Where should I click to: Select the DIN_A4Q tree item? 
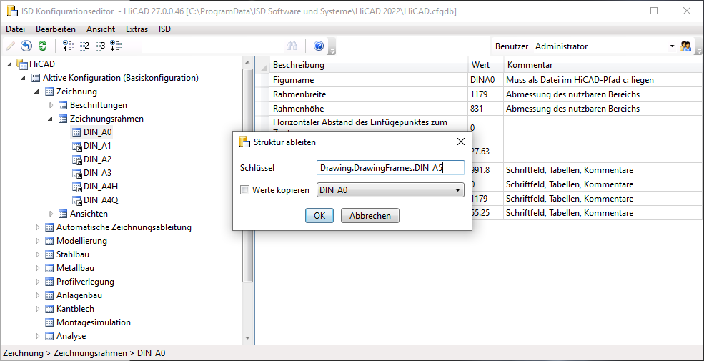coord(101,200)
